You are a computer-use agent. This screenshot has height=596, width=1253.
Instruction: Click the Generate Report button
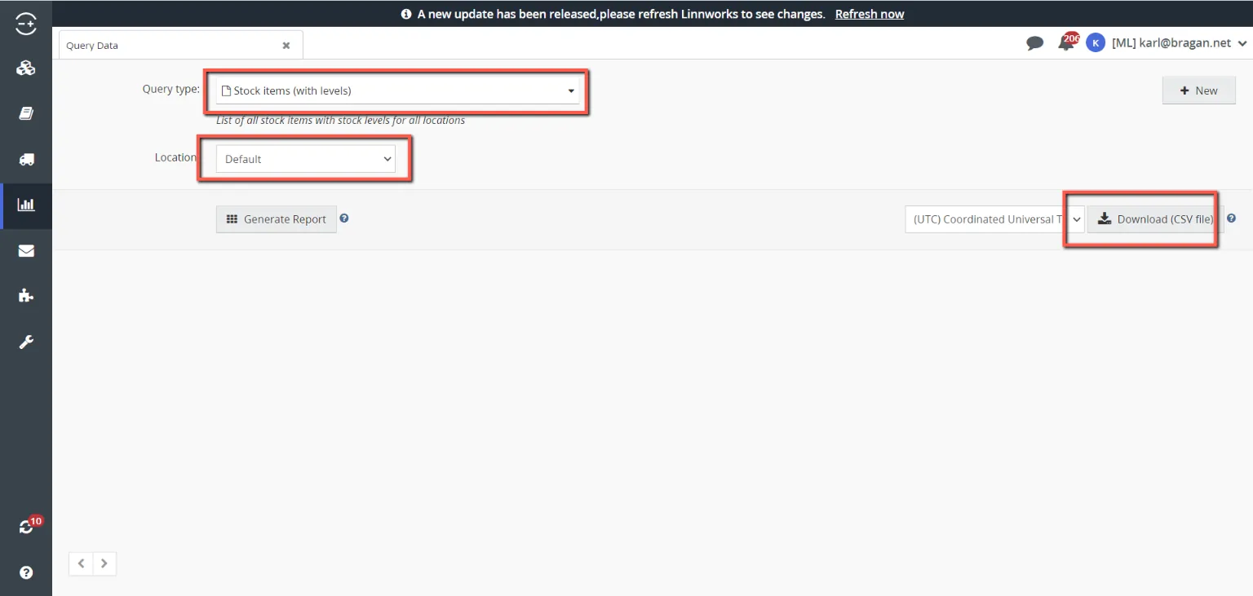(277, 219)
